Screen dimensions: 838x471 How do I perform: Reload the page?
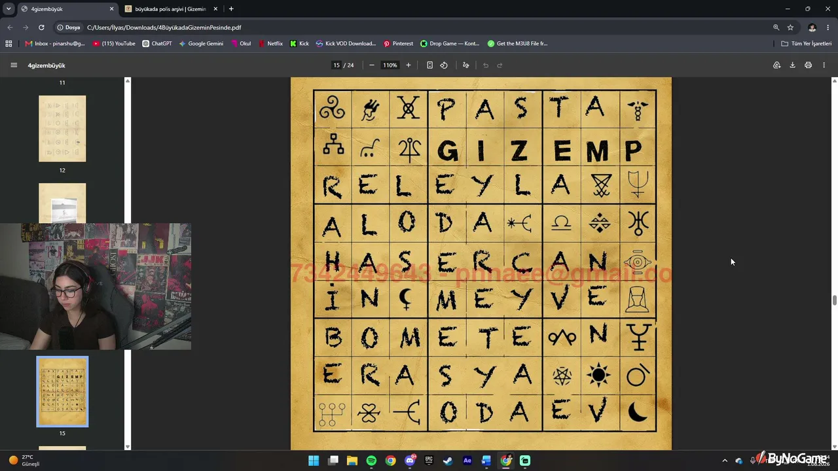click(x=41, y=27)
